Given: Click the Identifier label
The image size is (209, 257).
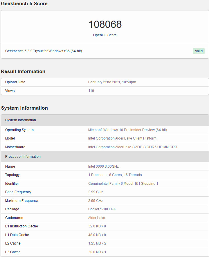Looking at the screenshot, I should [x=12, y=184].
